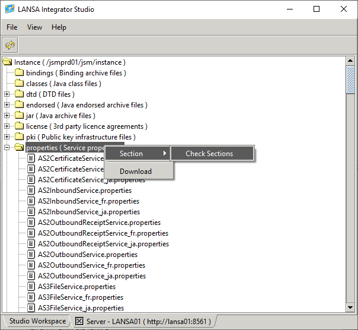
Task: Click the classes folder icon
Action: click(19, 84)
